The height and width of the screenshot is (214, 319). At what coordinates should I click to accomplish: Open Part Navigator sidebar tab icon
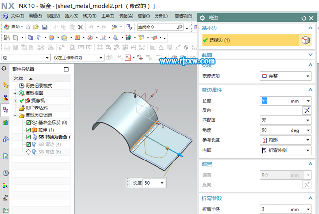(5, 110)
